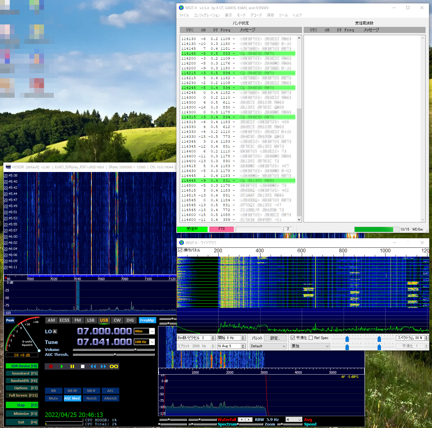Adjust the AGC Thresh. slider
Screen dimensions: 432x428
[114, 355]
